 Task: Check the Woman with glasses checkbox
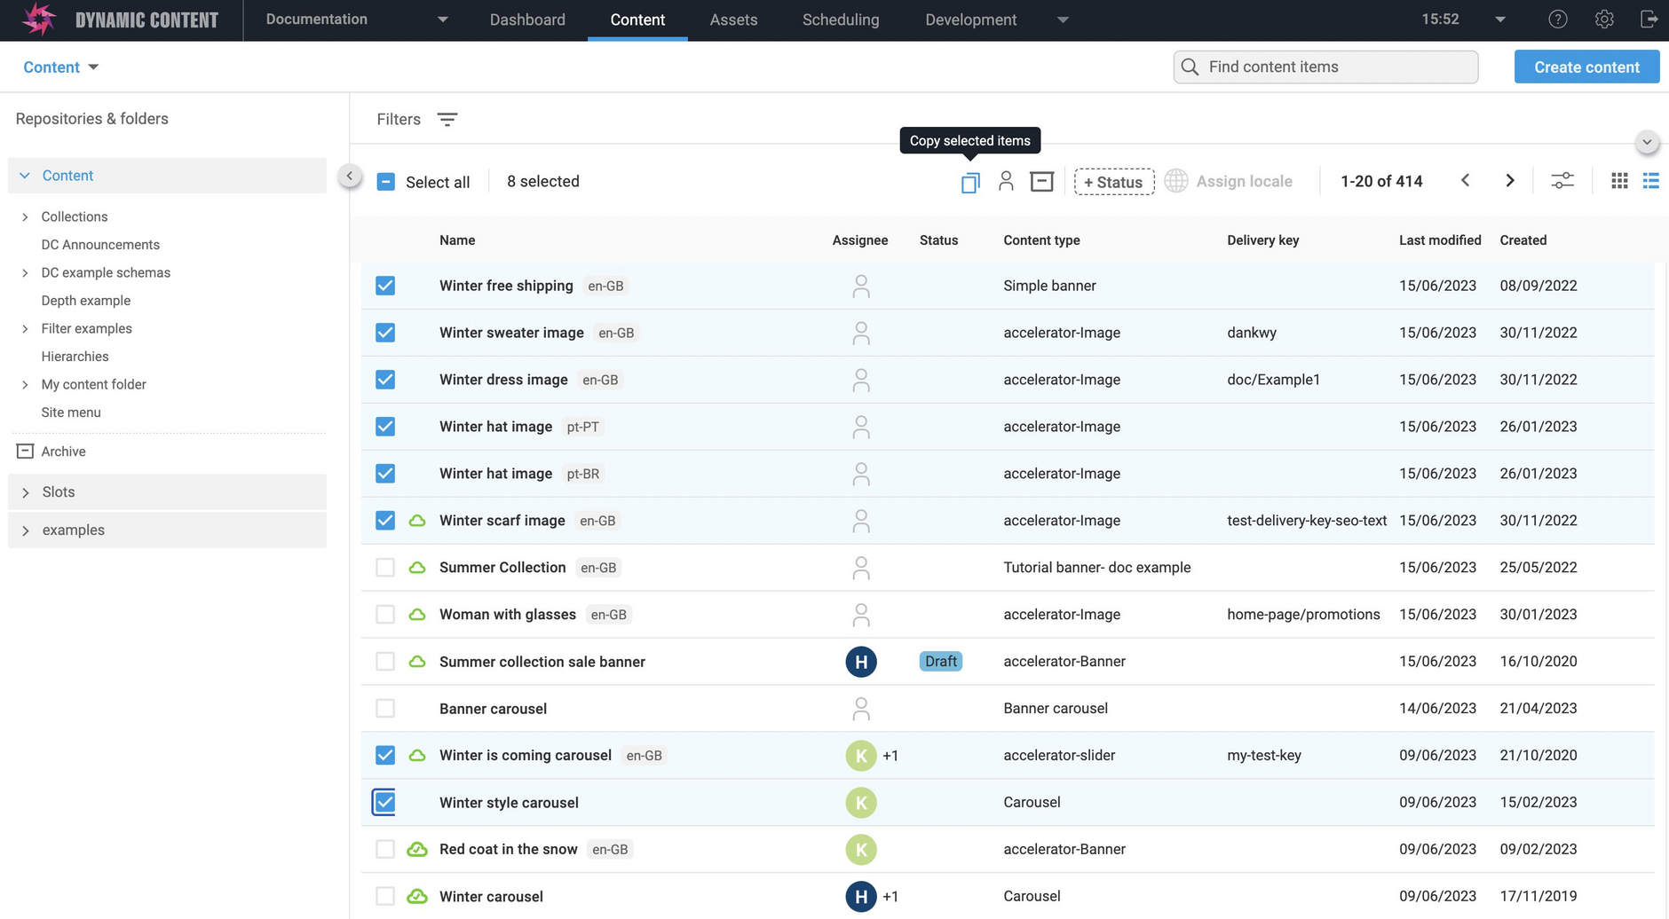coord(385,615)
